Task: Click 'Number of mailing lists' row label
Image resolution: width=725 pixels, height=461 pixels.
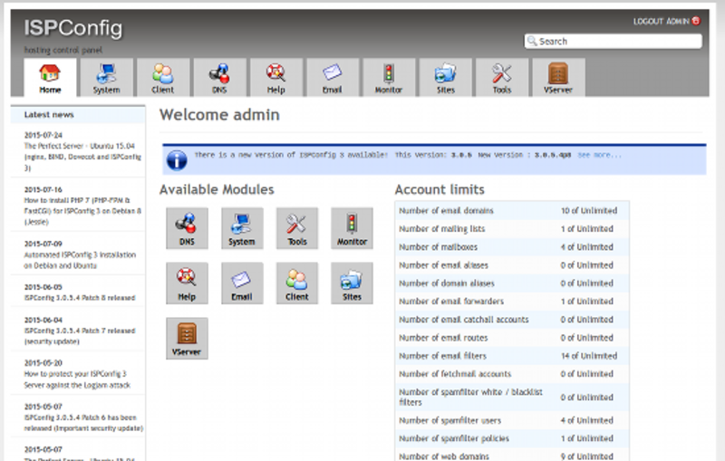Action: [442, 228]
